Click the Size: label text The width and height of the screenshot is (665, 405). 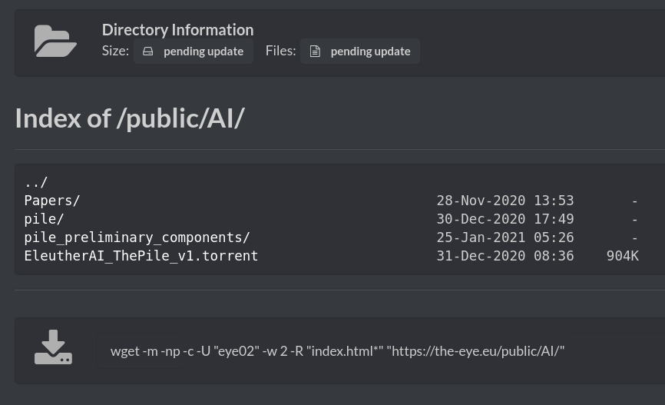pyautogui.click(x=115, y=51)
